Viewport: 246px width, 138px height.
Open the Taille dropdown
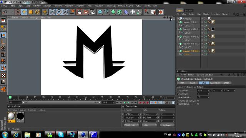point(149,125)
